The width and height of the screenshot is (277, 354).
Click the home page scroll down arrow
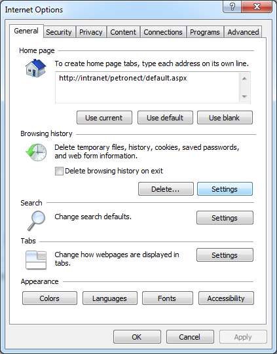(x=244, y=96)
